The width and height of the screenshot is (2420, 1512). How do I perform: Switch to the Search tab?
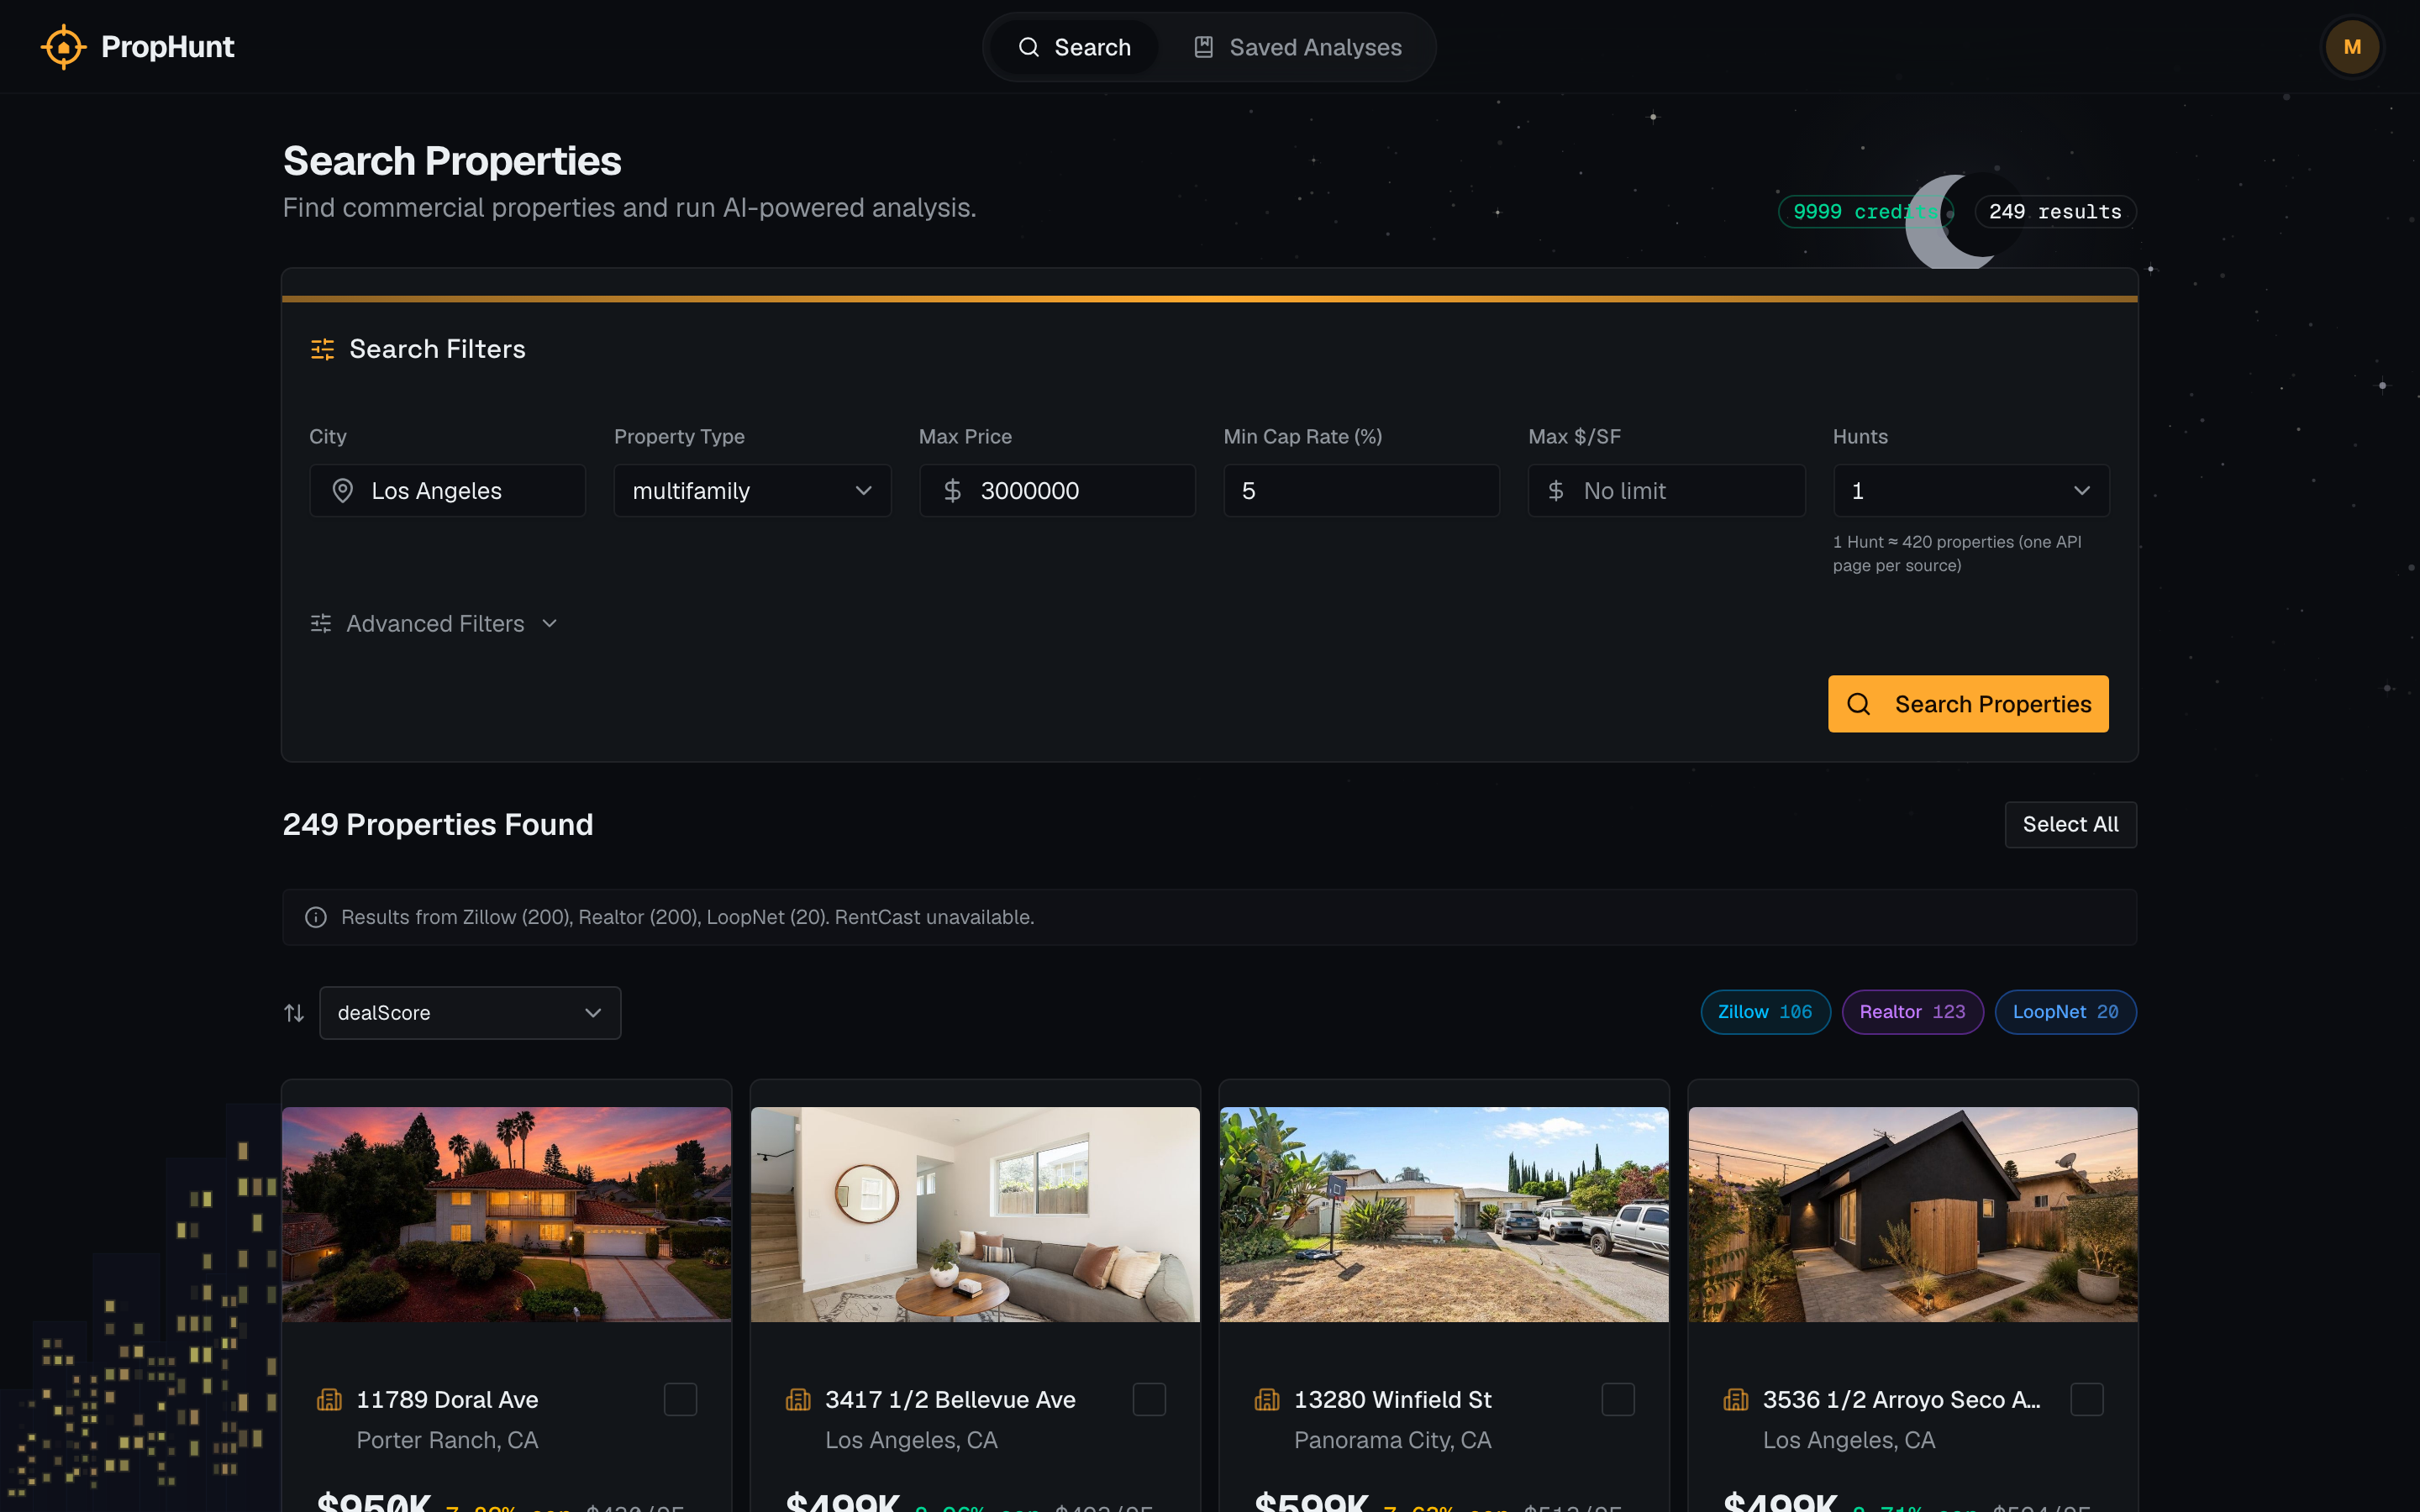coord(1074,47)
